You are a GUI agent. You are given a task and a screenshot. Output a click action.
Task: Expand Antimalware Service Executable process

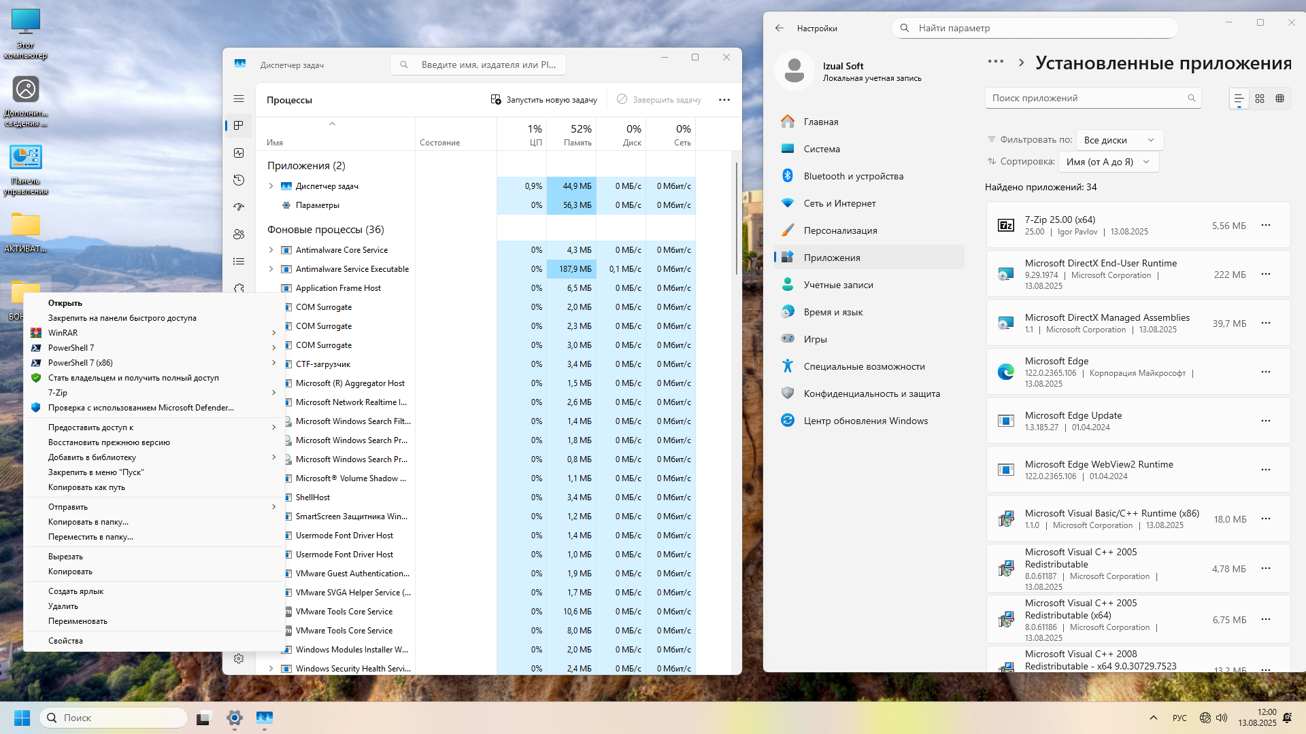click(x=271, y=269)
